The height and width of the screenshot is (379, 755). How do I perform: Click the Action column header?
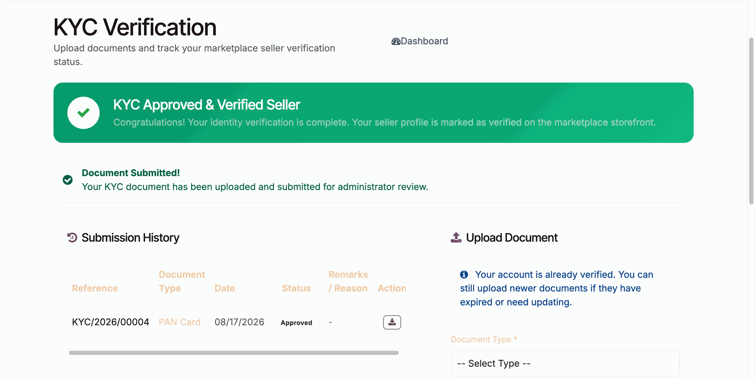[392, 288]
